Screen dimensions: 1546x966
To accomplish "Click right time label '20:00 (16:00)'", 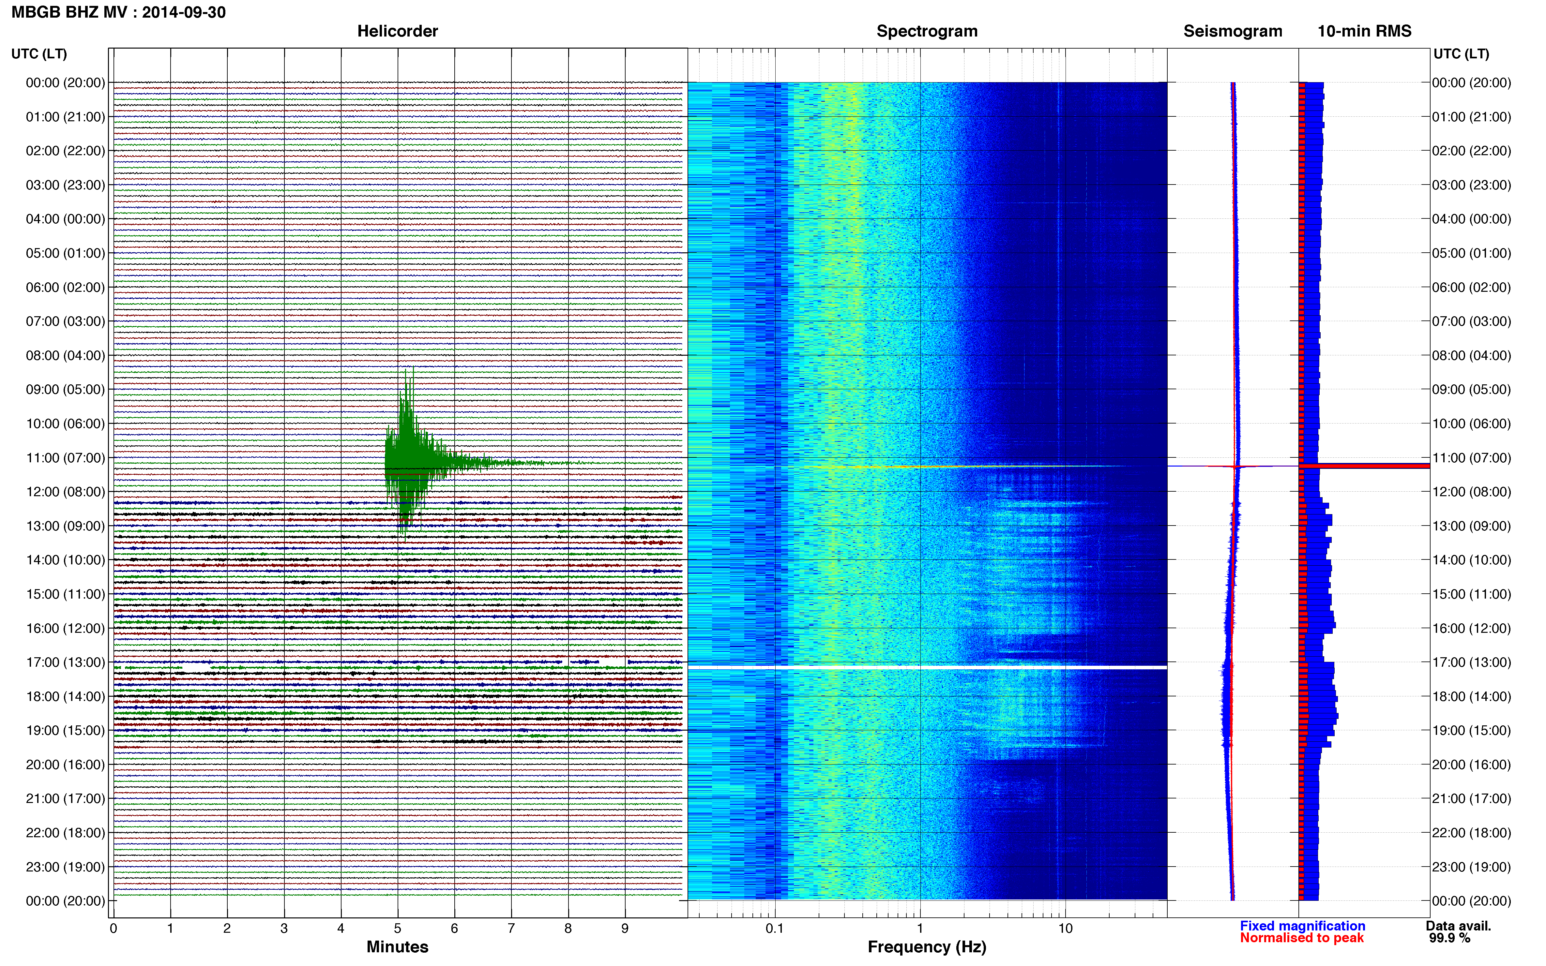I will point(1472,765).
